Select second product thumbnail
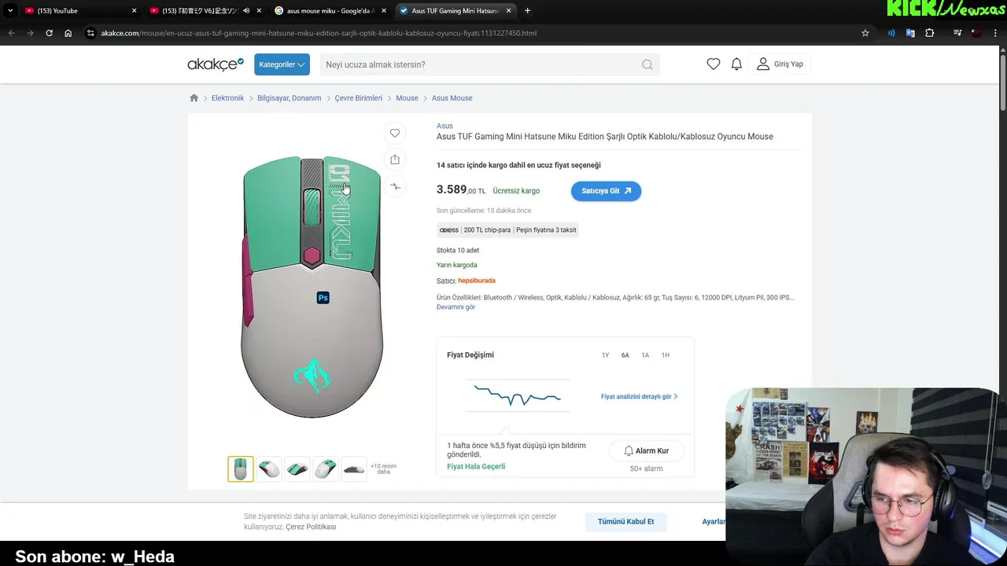This screenshot has height=566, width=1007. click(x=269, y=469)
